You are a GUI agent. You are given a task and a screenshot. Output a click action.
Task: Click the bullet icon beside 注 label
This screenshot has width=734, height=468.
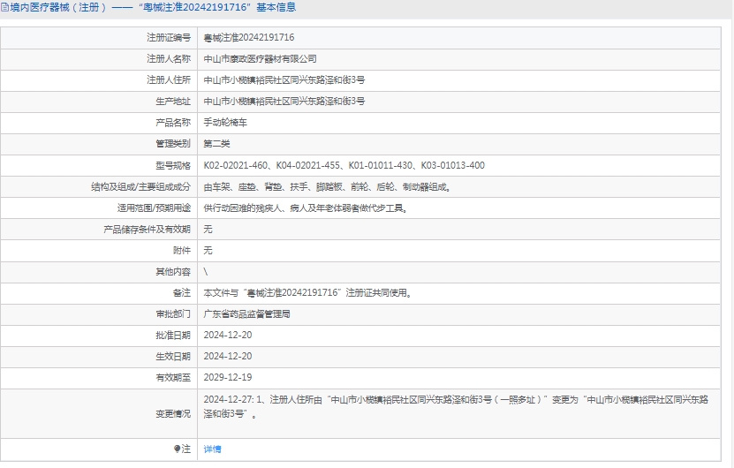coord(177,449)
